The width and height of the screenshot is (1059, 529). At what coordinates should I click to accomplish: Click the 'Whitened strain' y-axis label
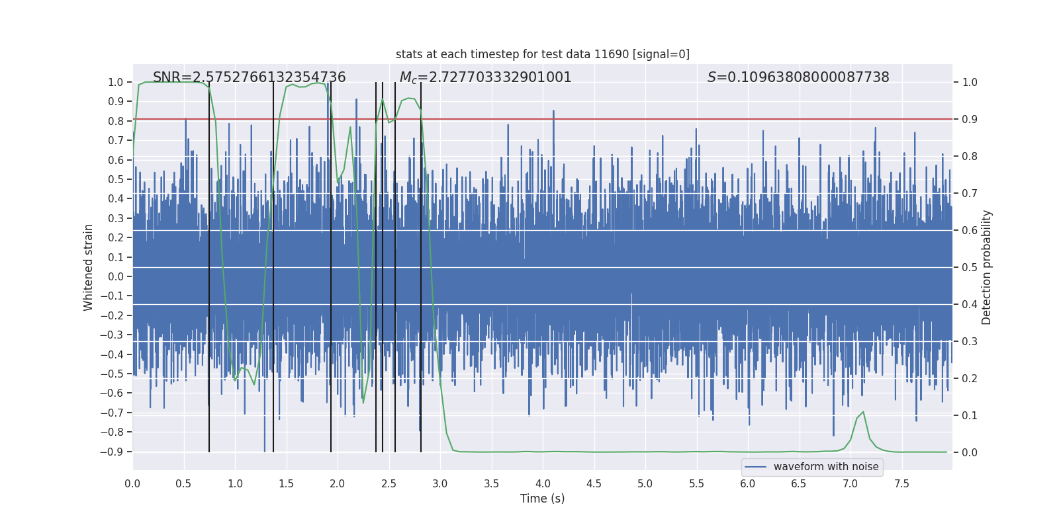(89, 267)
